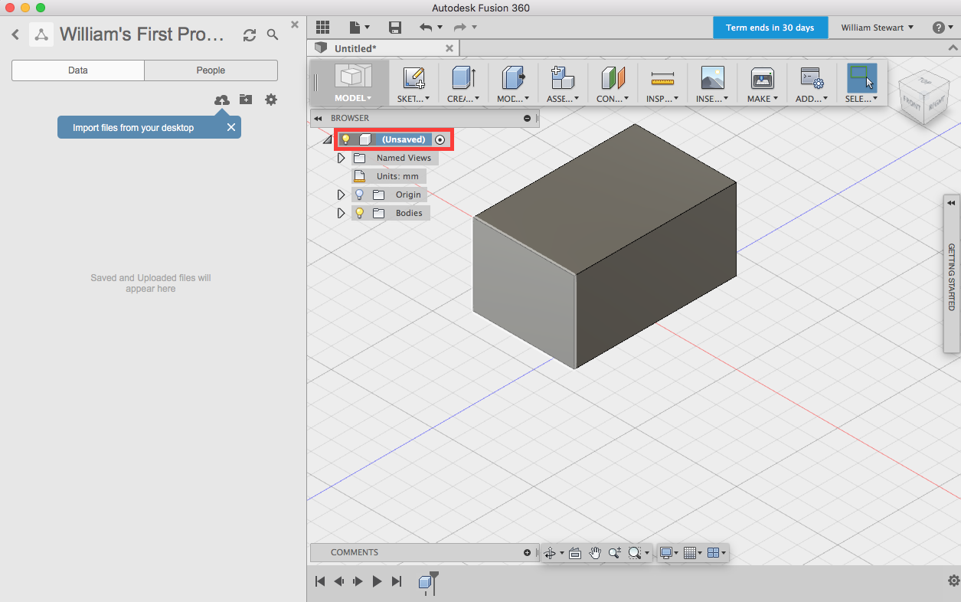Add a comment with plus button
The height and width of the screenshot is (602, 961).
[527, 552]
